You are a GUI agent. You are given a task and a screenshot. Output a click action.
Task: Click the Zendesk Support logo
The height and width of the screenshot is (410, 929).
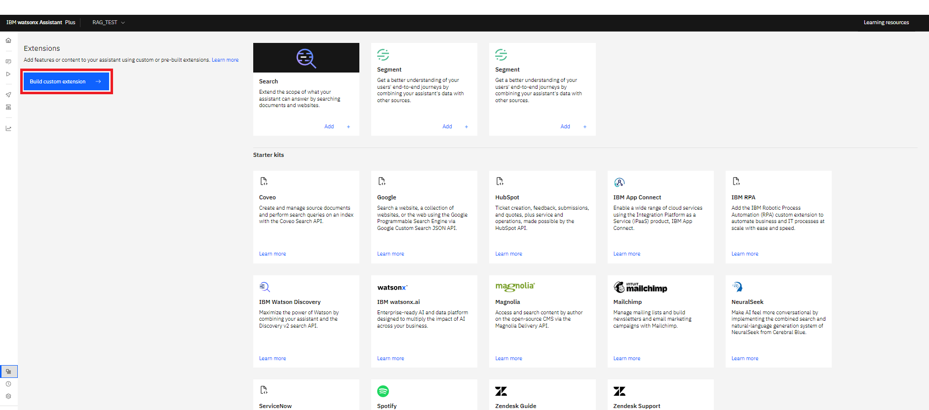[619, 391]
